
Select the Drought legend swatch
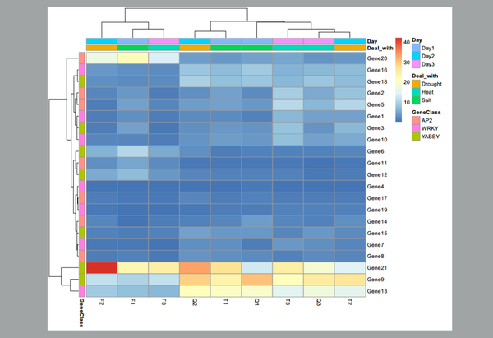pyautogui.click(x=416, y=84)
